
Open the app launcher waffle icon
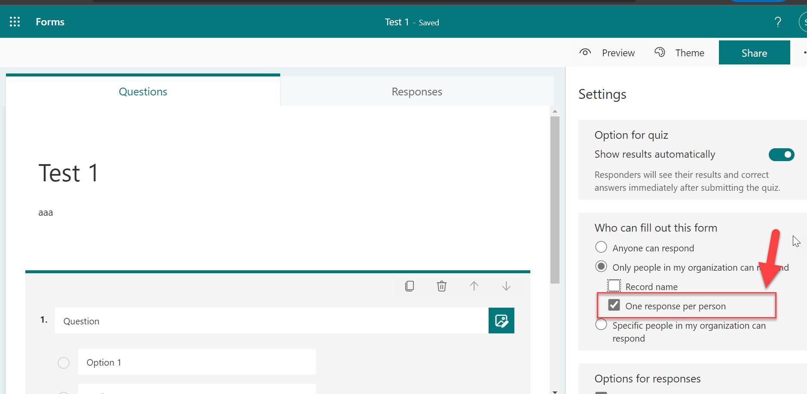pos(15,22)
